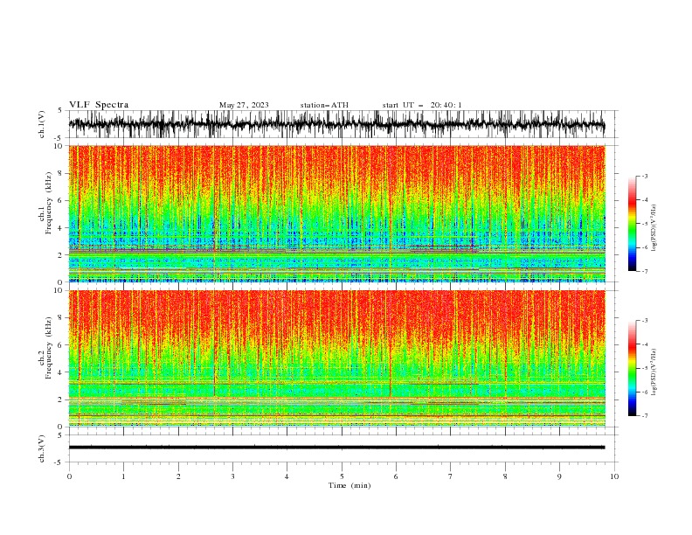Click the '-7' label on ch.2 colorbar
Image resolution: width=692 pixels, height=535 pixels.
click(645, 416)
